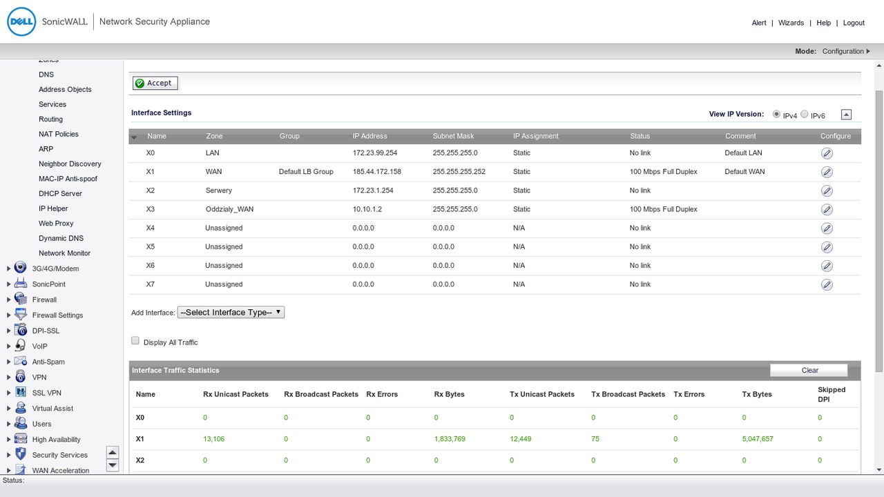The height and width of the screenshot is (497, 884).
Task: Expand the 3G/4G/Modem menu arrow
Action: (8, 269)
